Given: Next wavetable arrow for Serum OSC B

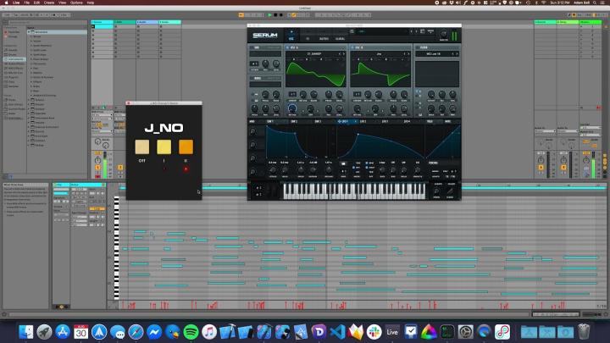Looking at the screenshot, I should point(408,54).
